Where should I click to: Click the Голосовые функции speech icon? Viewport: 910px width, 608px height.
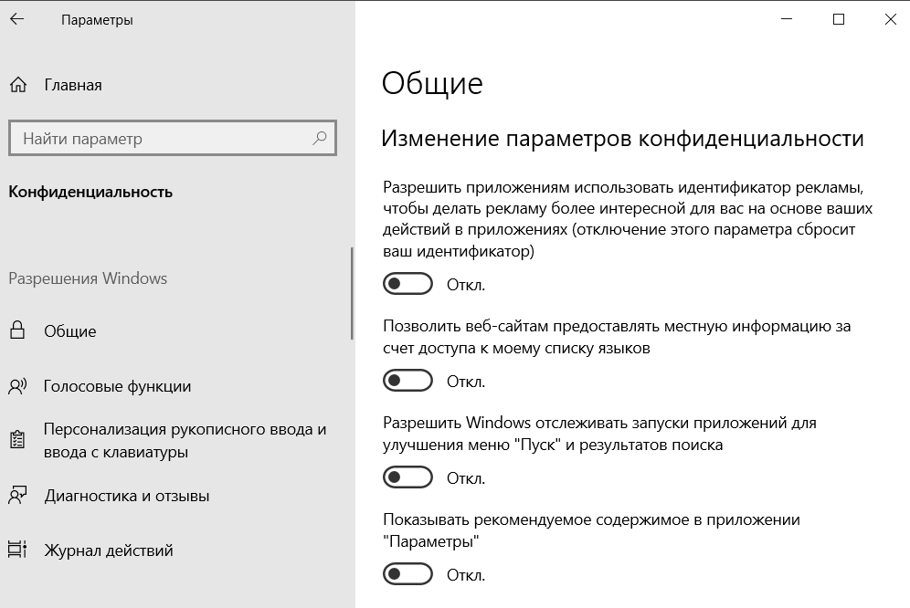click(17, 386)
